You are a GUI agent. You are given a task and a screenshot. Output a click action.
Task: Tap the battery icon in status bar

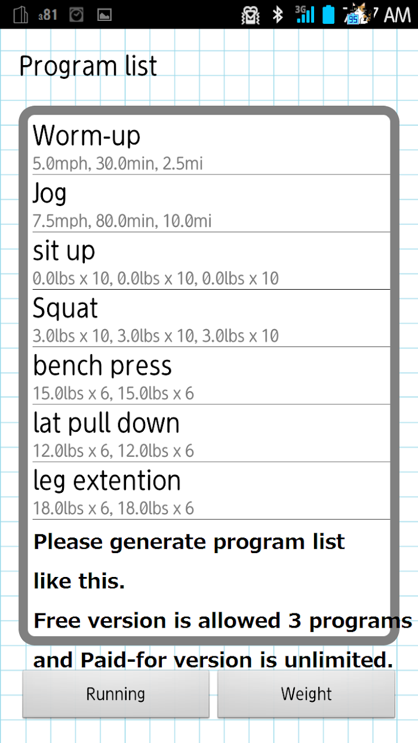pos(328,14)
